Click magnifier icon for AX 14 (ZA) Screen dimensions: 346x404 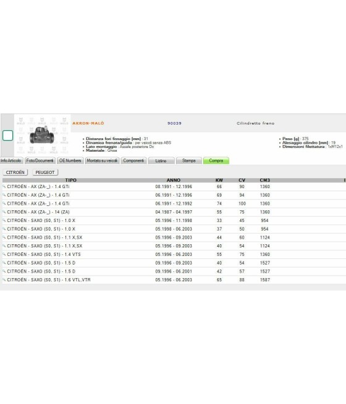(x=4, y=212)
